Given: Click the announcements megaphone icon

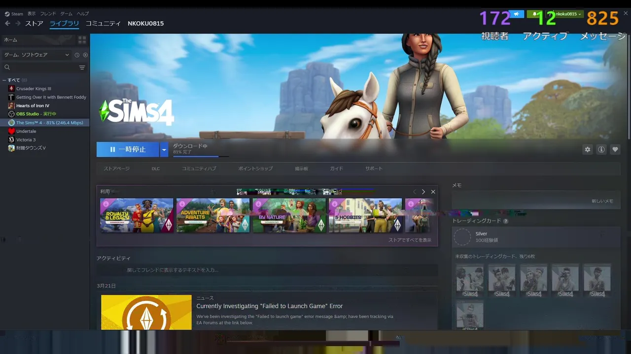Looking at the screenshot, I should point(517,14).
